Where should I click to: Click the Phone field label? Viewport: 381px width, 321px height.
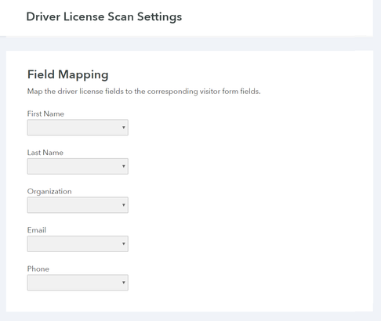(x=38, y=269)
